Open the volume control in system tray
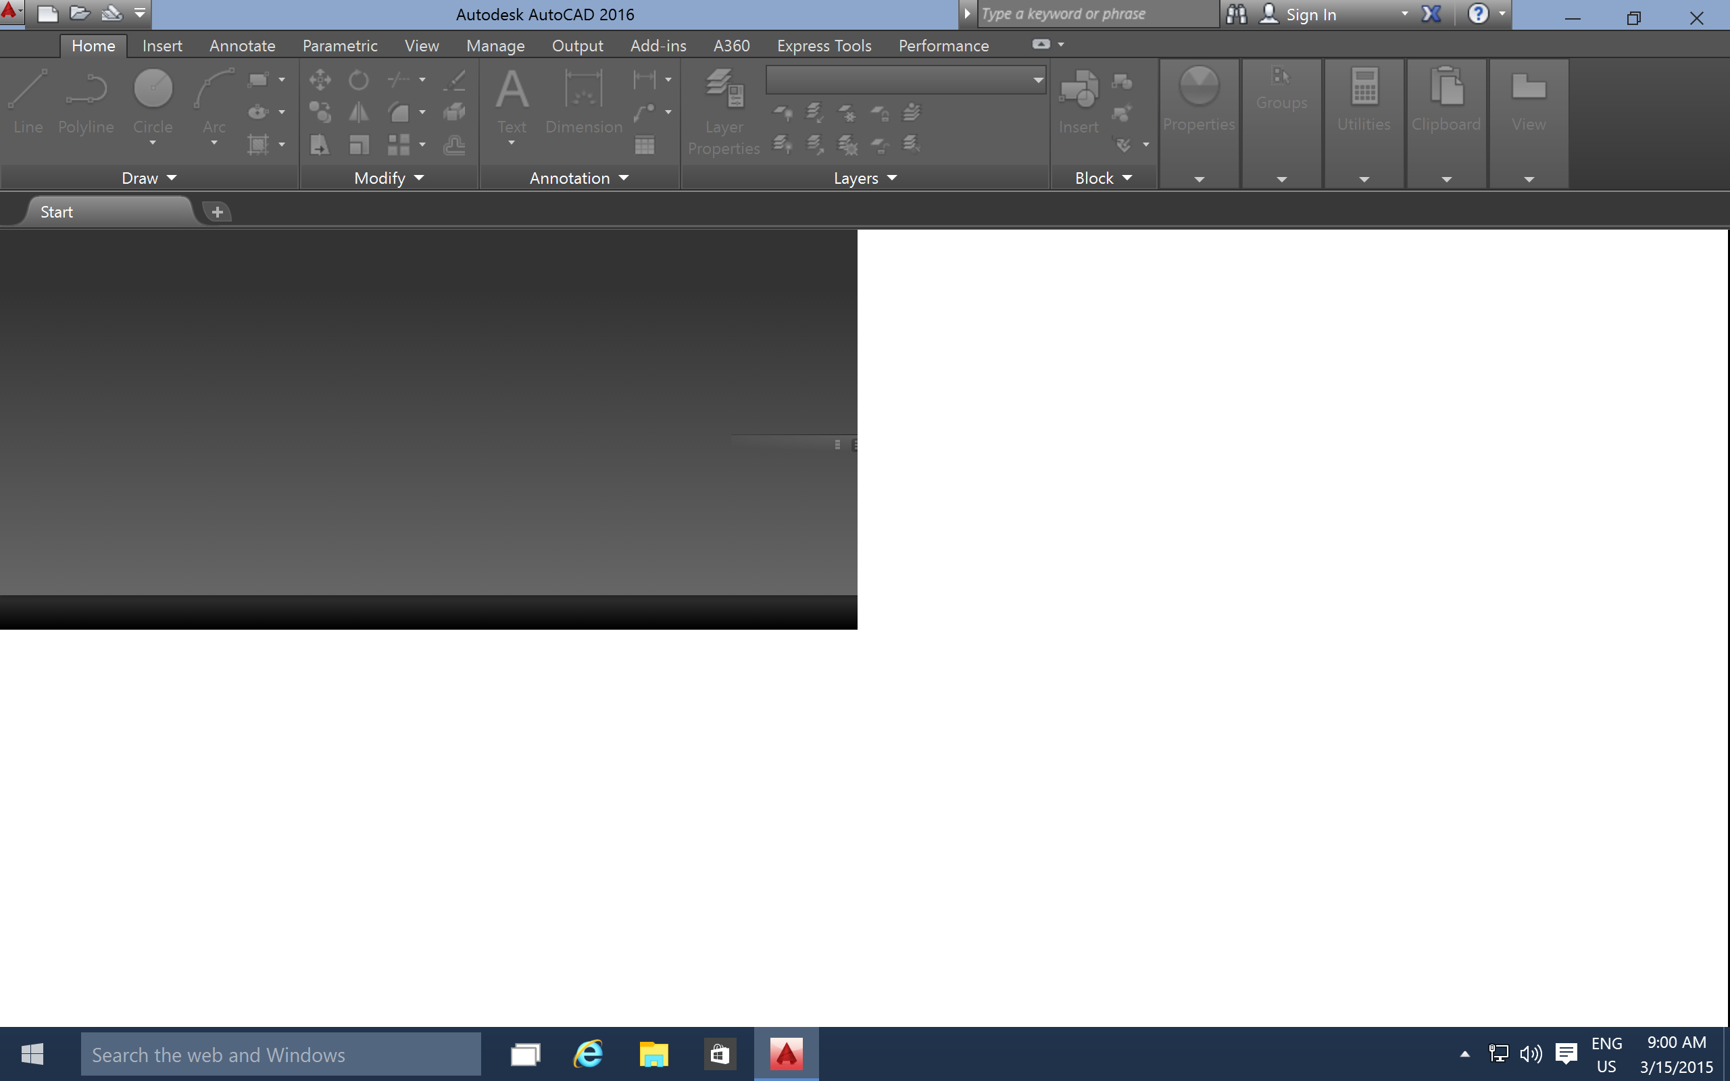This screenshot has height=1081, width=1730. tap(1530, 1054)
